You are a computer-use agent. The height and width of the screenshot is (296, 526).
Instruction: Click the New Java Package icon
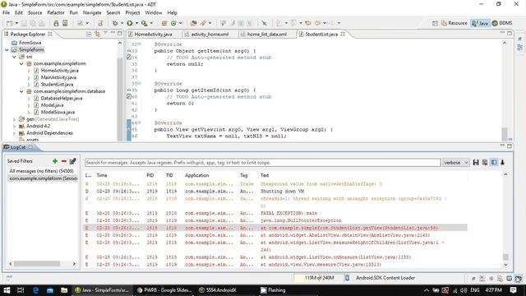pos(164,23)
